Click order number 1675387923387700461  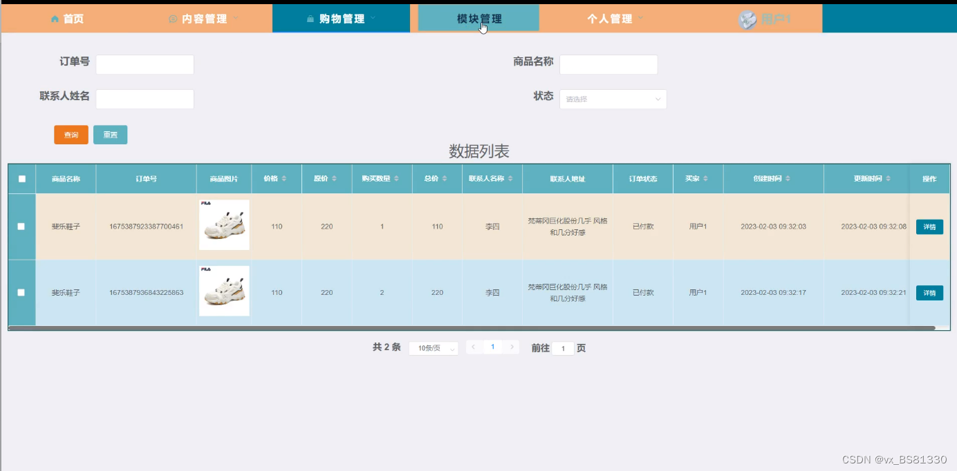(146, 227)
